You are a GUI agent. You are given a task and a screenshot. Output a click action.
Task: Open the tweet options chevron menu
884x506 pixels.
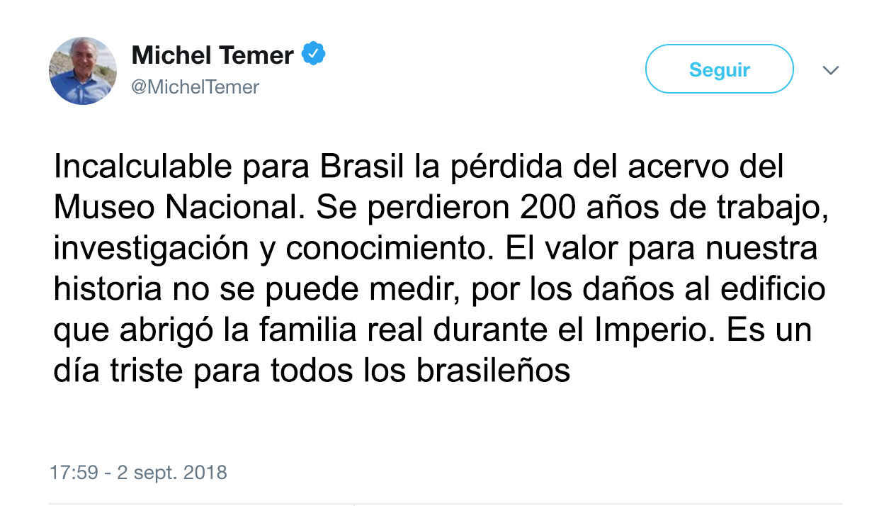point(830,70)
